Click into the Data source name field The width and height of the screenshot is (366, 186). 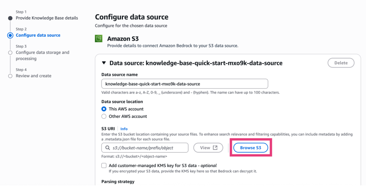[184, 84]
